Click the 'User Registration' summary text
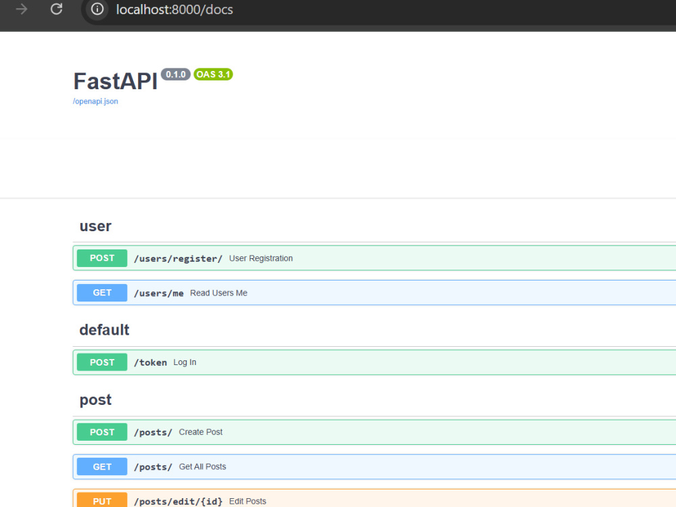The height and width of the screenshot is (507, 676). (x=261, y=258)
